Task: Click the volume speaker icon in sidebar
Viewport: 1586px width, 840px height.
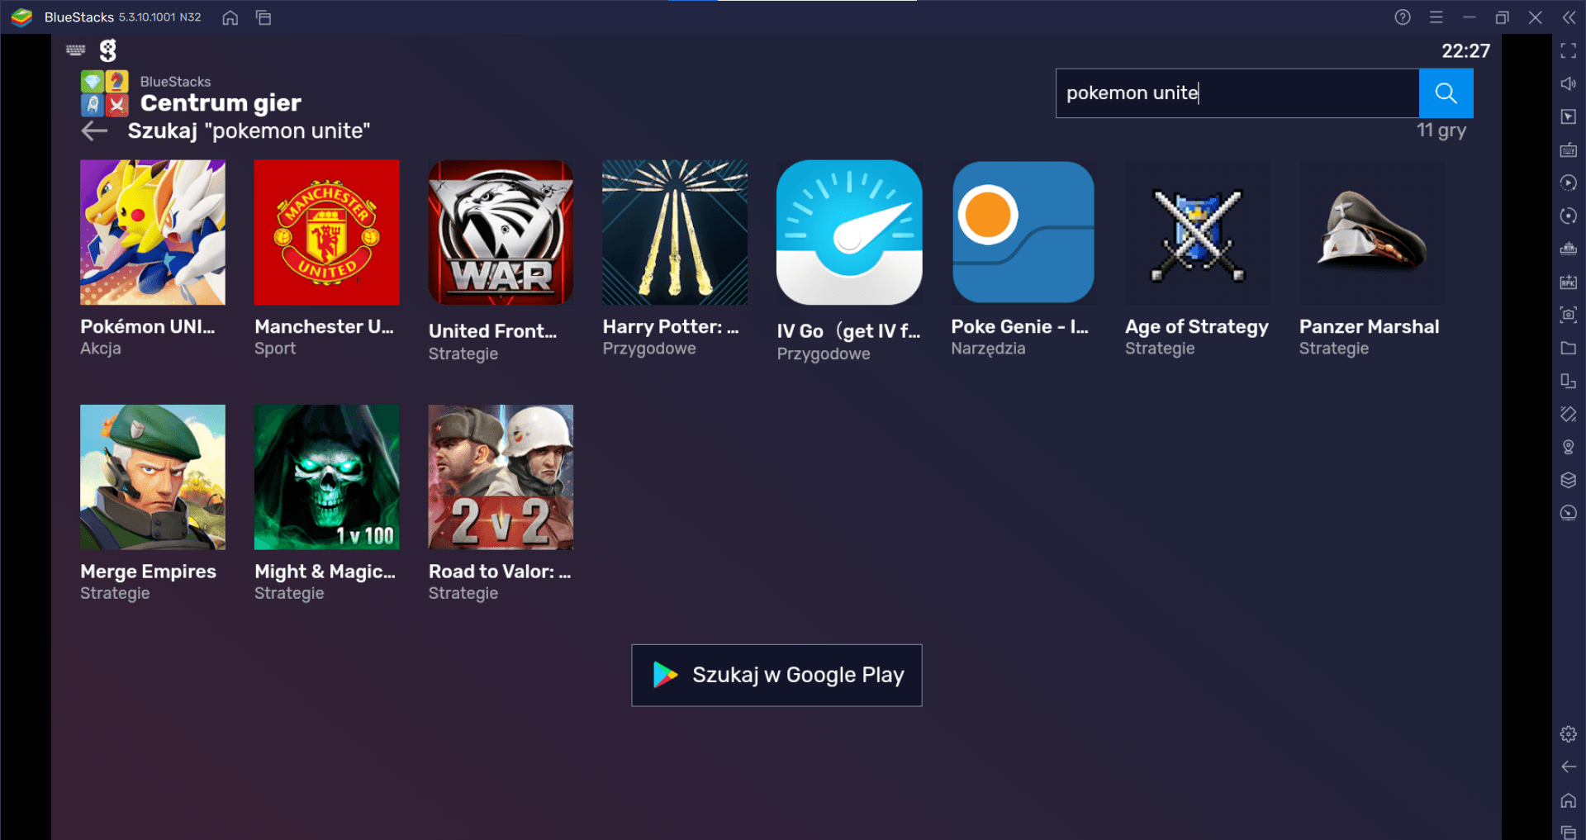Action: 1568,83
